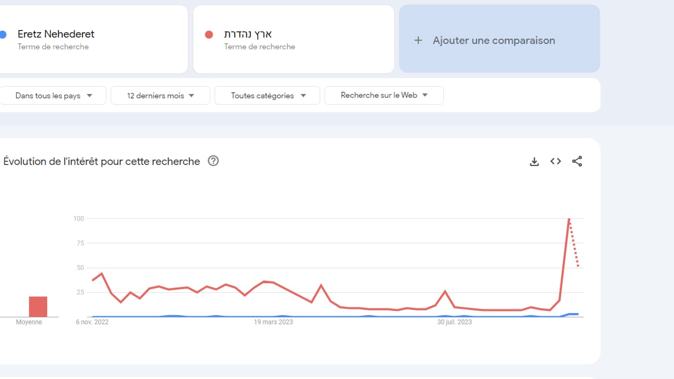Click the "19 mars 2023" axis date label
The height and width of the screenshot is (379, 674).
(273, 322)
